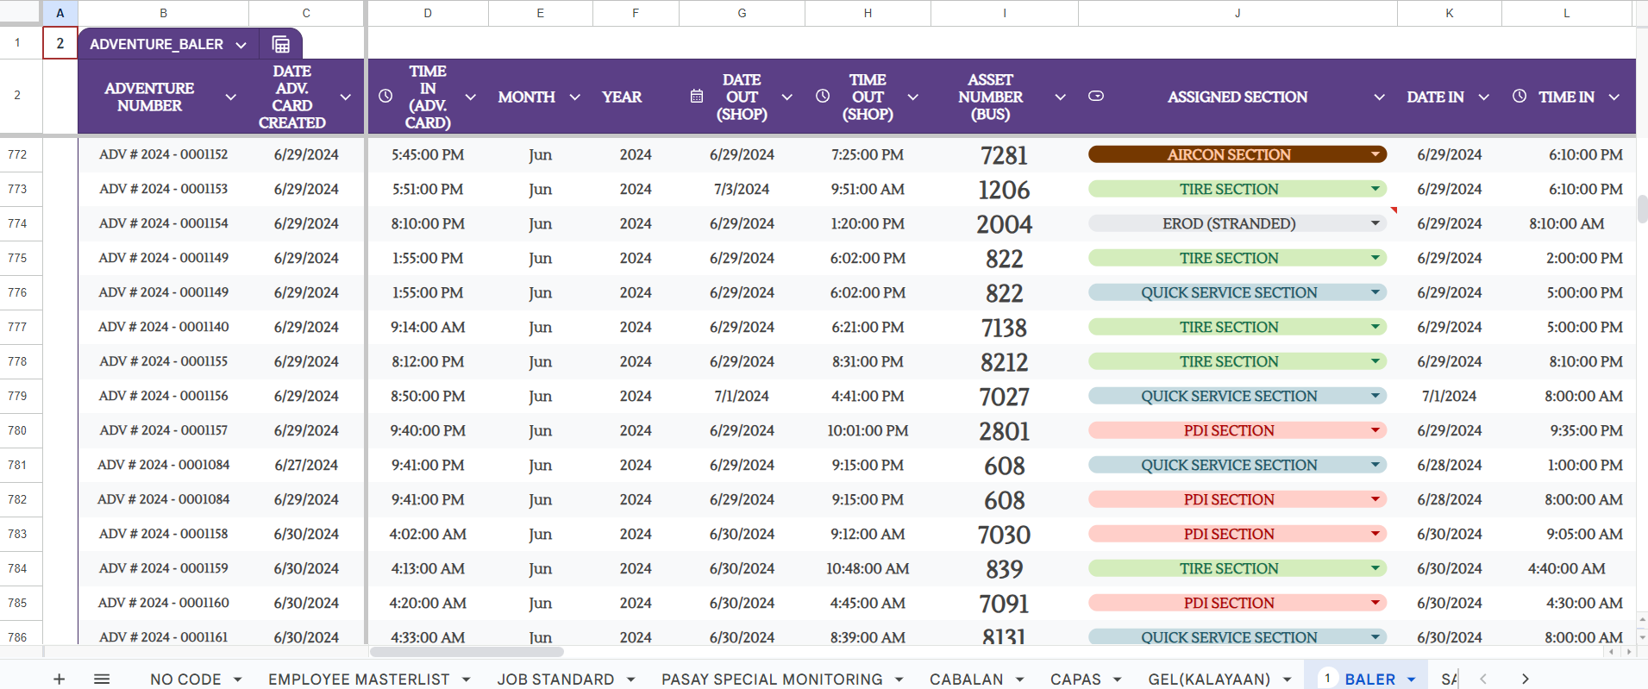Open last TIME IN column dropdown arrow
This screenshot has height=689, width=1648.
(1614, 97)
